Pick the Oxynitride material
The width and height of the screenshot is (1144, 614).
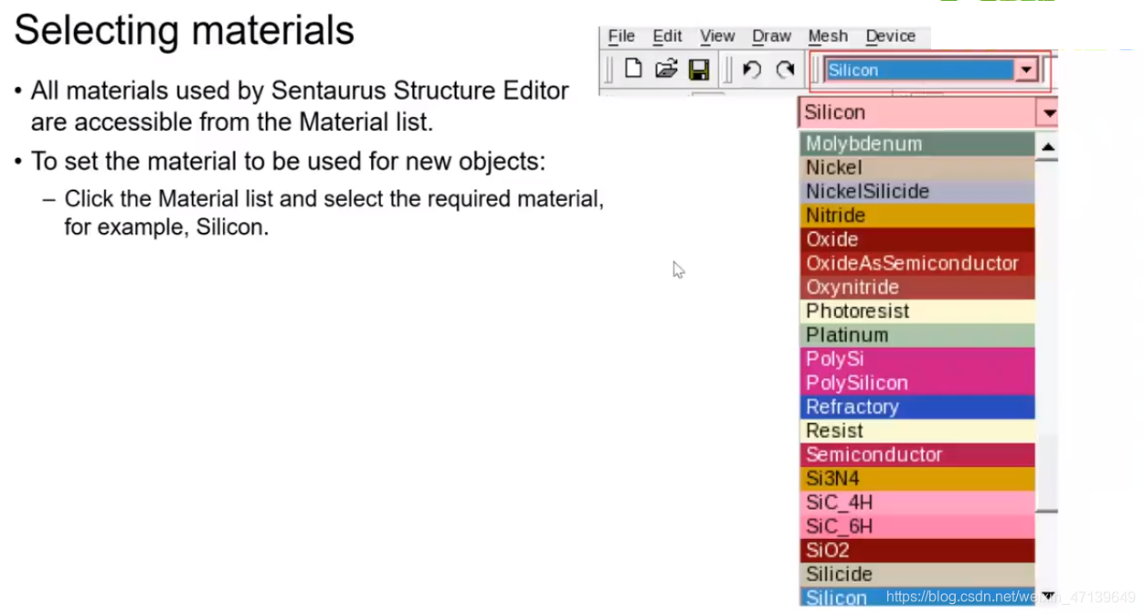pos(917,287)
